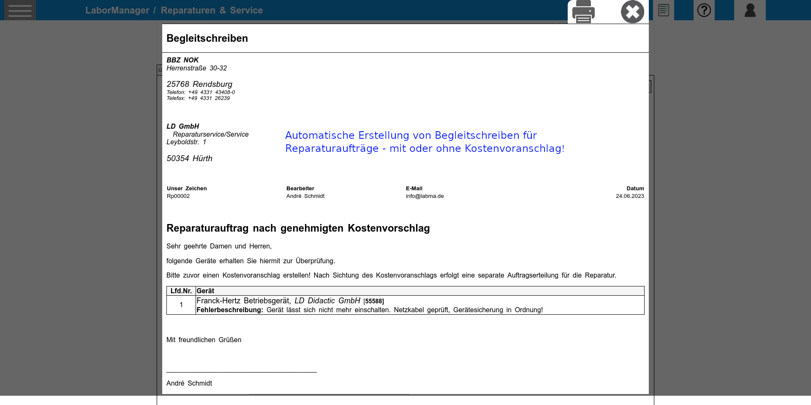Click the date 24.06.2023
Screen dimensions: 811x405
630,196
